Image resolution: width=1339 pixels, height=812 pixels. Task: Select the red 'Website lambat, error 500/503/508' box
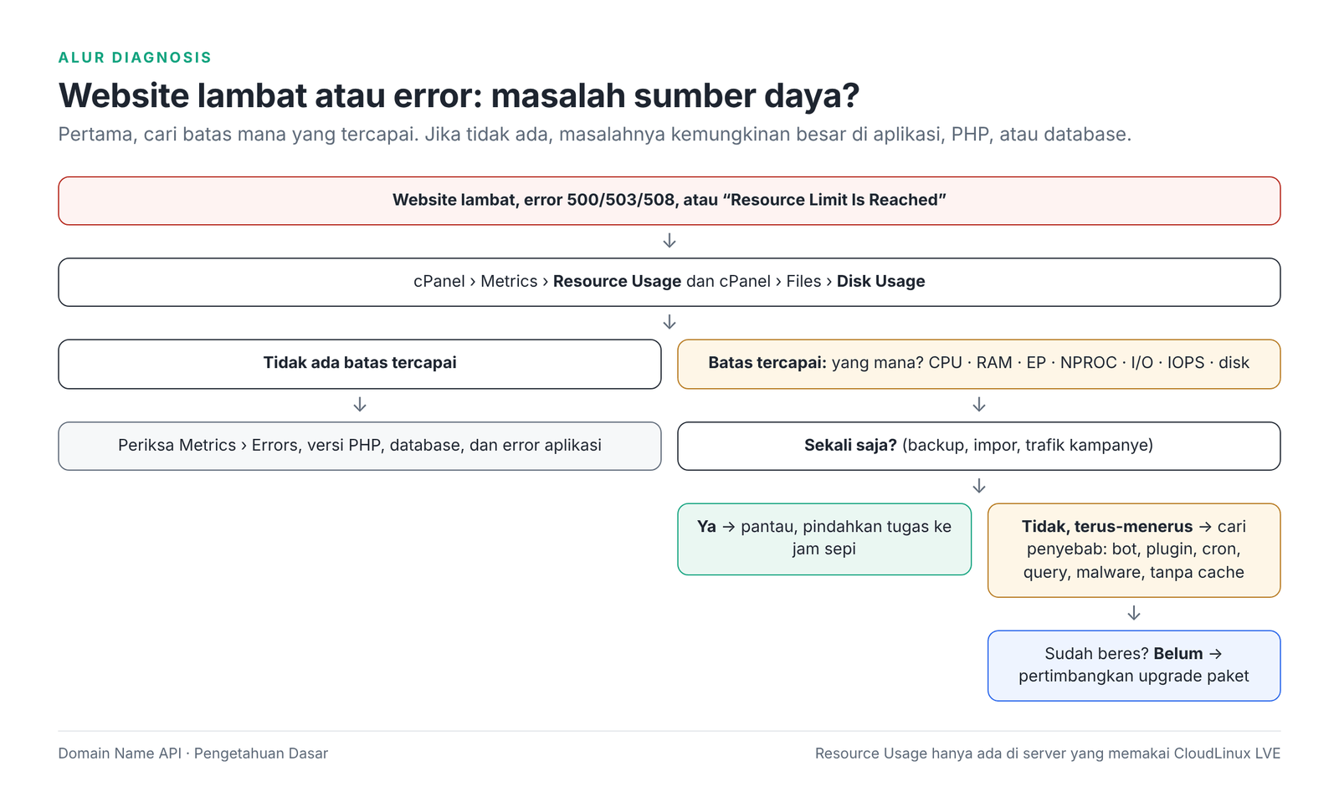[669, 201]
